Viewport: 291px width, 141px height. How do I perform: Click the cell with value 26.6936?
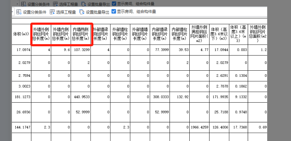(21, 112)
